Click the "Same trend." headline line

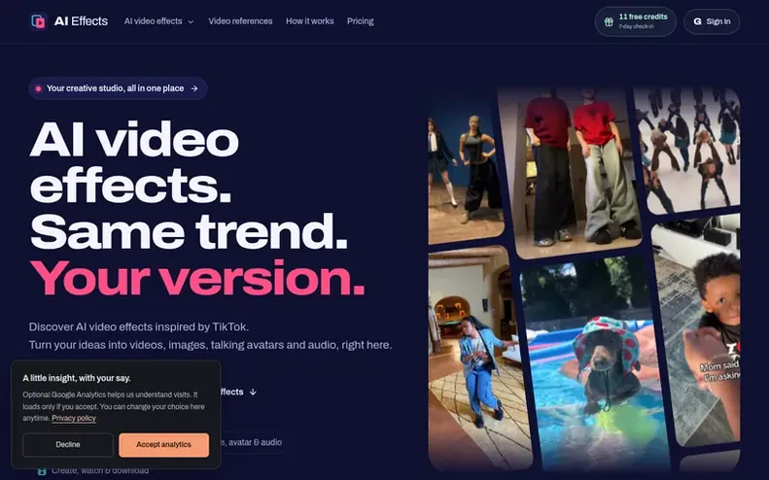189,231
